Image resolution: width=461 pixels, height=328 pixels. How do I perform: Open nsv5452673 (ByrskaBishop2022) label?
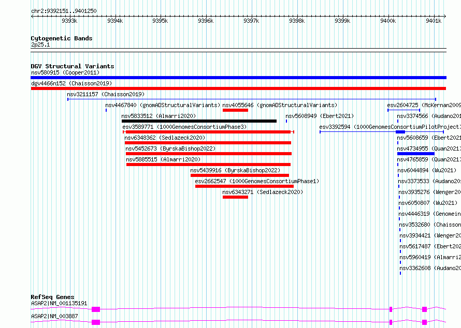pos(170,148)
